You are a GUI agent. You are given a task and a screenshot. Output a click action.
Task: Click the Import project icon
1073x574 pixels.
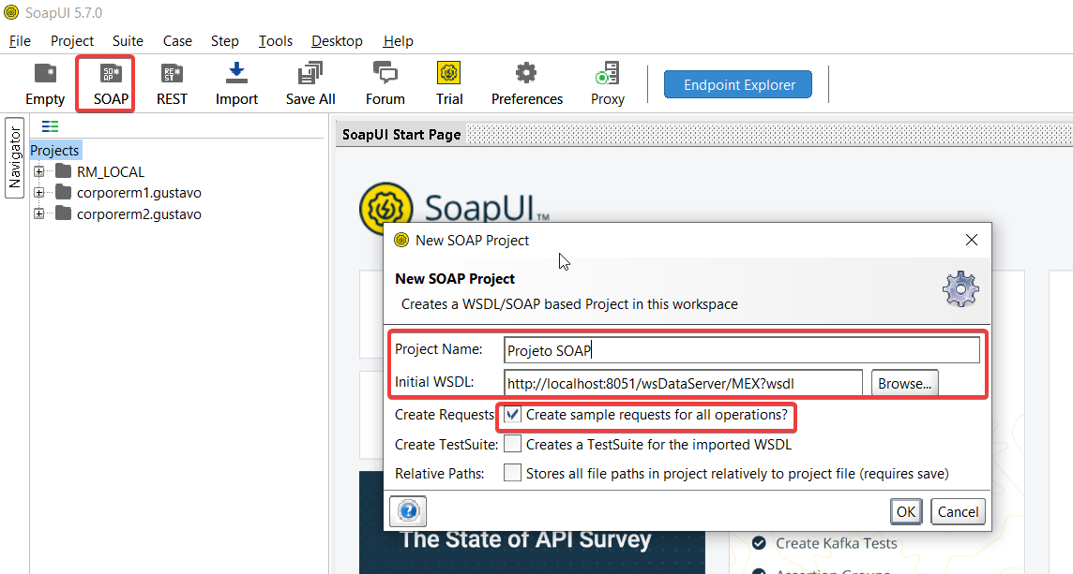click(236, 84)
